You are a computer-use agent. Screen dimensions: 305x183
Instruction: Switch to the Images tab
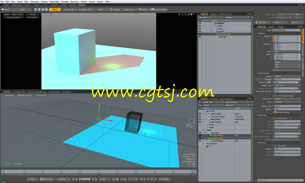213,14
